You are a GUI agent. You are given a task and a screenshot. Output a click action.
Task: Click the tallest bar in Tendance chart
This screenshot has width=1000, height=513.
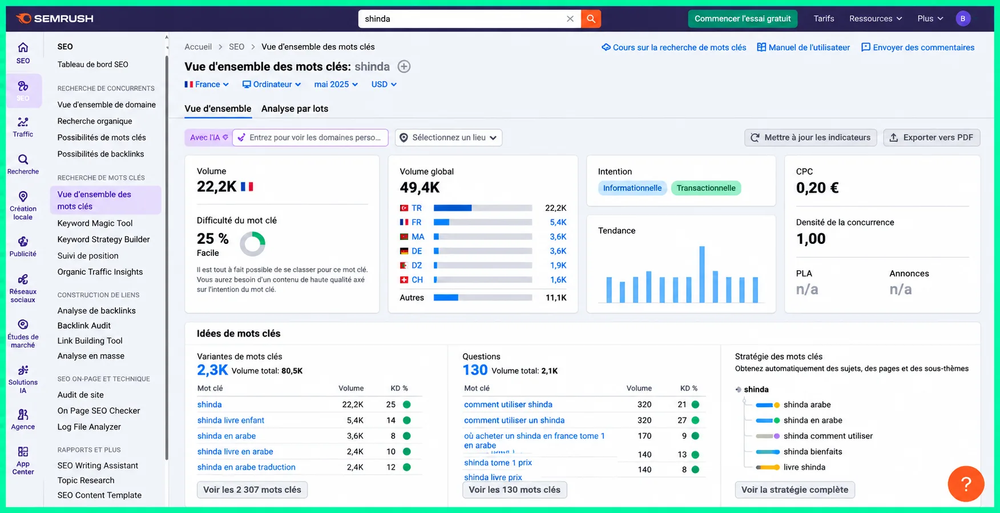pyautogui.click(x=702, y=274)
